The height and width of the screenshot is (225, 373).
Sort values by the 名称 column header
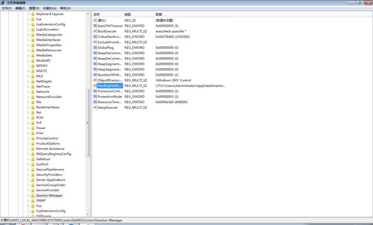[107, 15]
